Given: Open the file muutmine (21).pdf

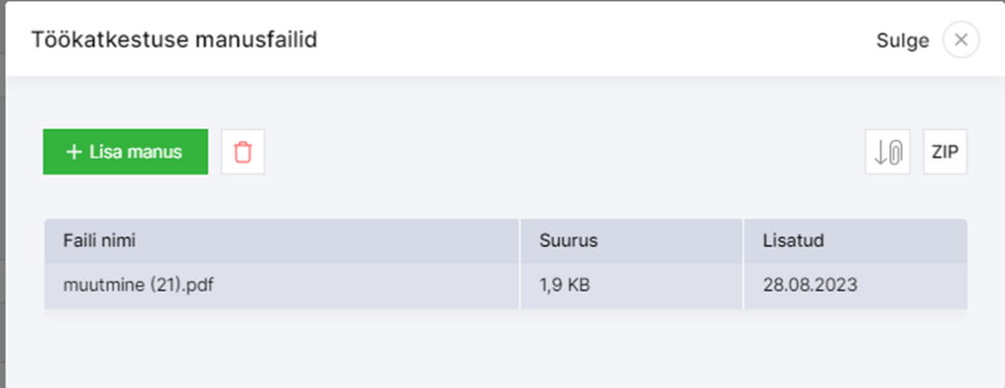Looking at the screenshot, I should pyautogui.click(x=138, y=285).
